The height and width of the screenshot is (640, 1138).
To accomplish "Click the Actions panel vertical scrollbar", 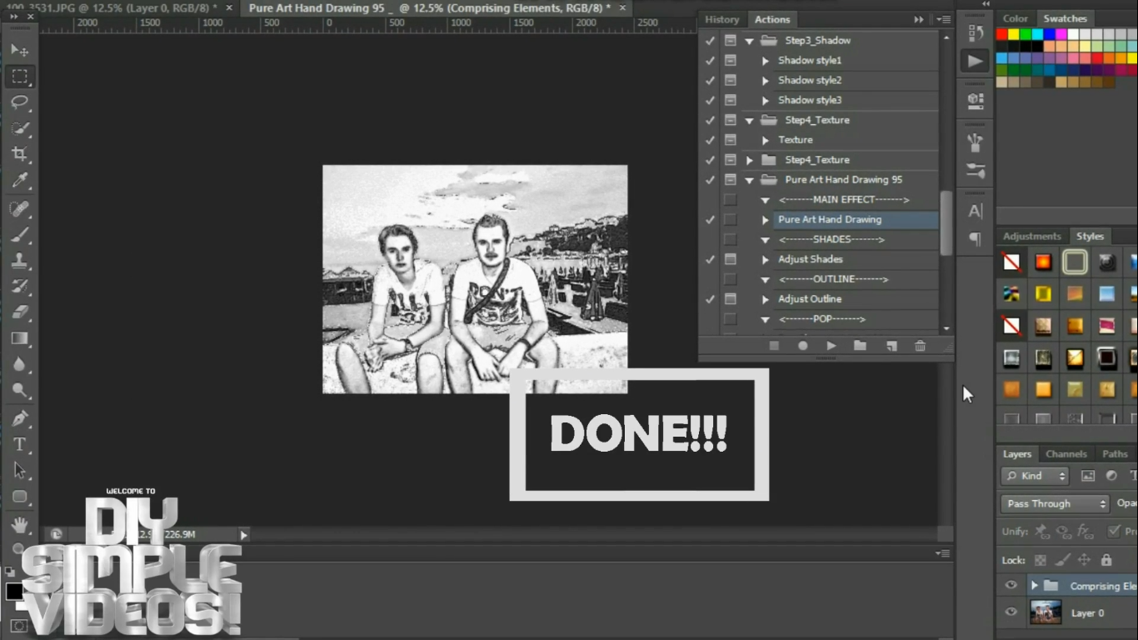I will click(946, 223).
